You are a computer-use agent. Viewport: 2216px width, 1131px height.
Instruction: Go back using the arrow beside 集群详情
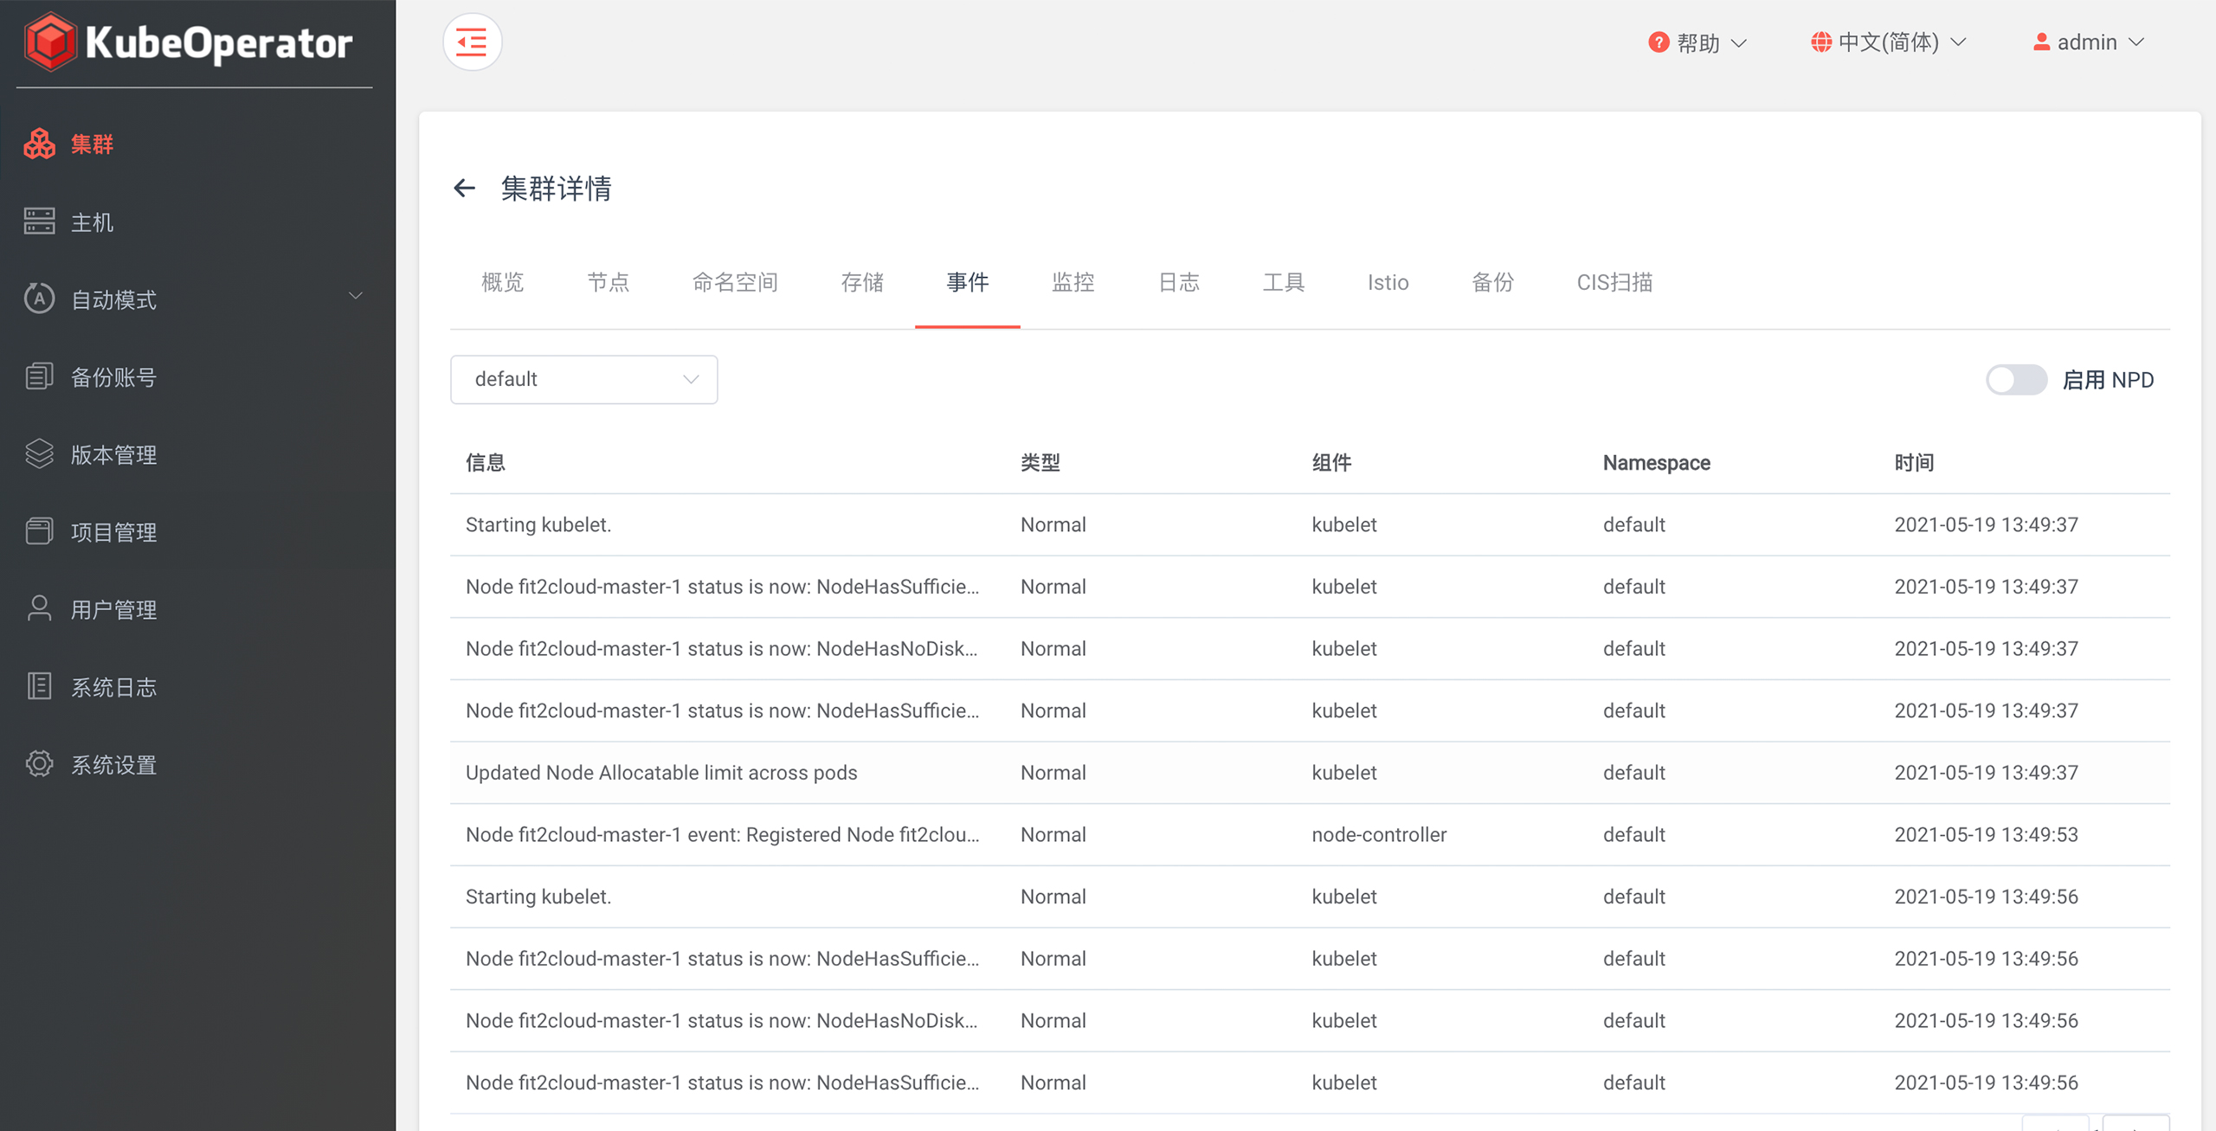coord(465,188)
